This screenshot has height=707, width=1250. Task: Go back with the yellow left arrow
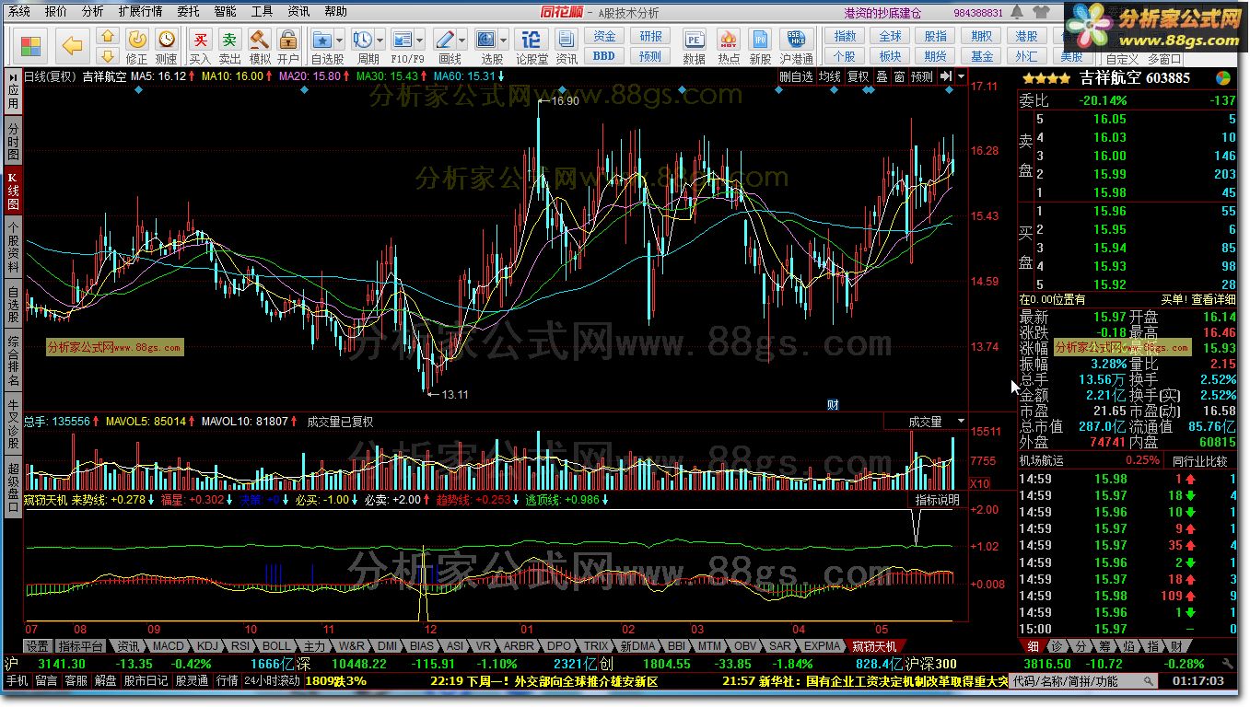73,46
